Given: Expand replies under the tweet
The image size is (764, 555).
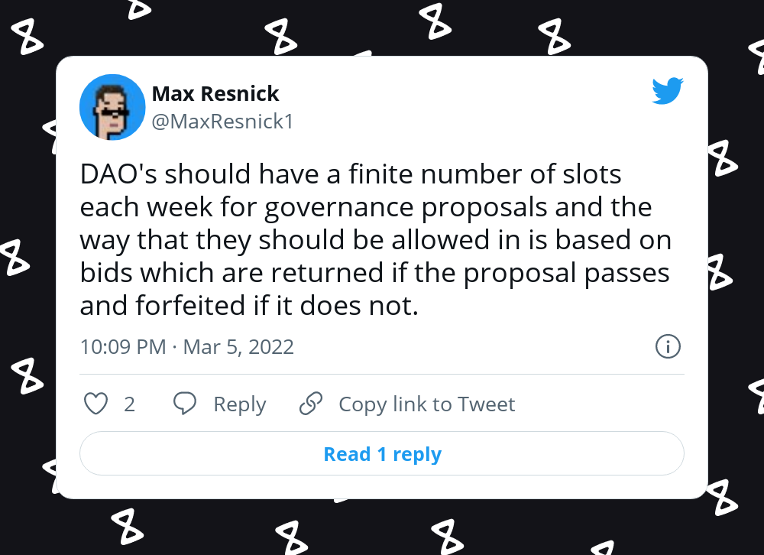Looking at the screenshot, I should [x=382, y=453].
